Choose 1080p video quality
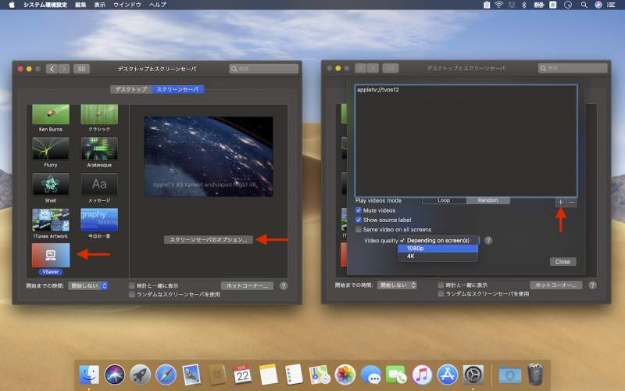Image resolution: width=625 pixels, height=391 pixels. (437, 248)
